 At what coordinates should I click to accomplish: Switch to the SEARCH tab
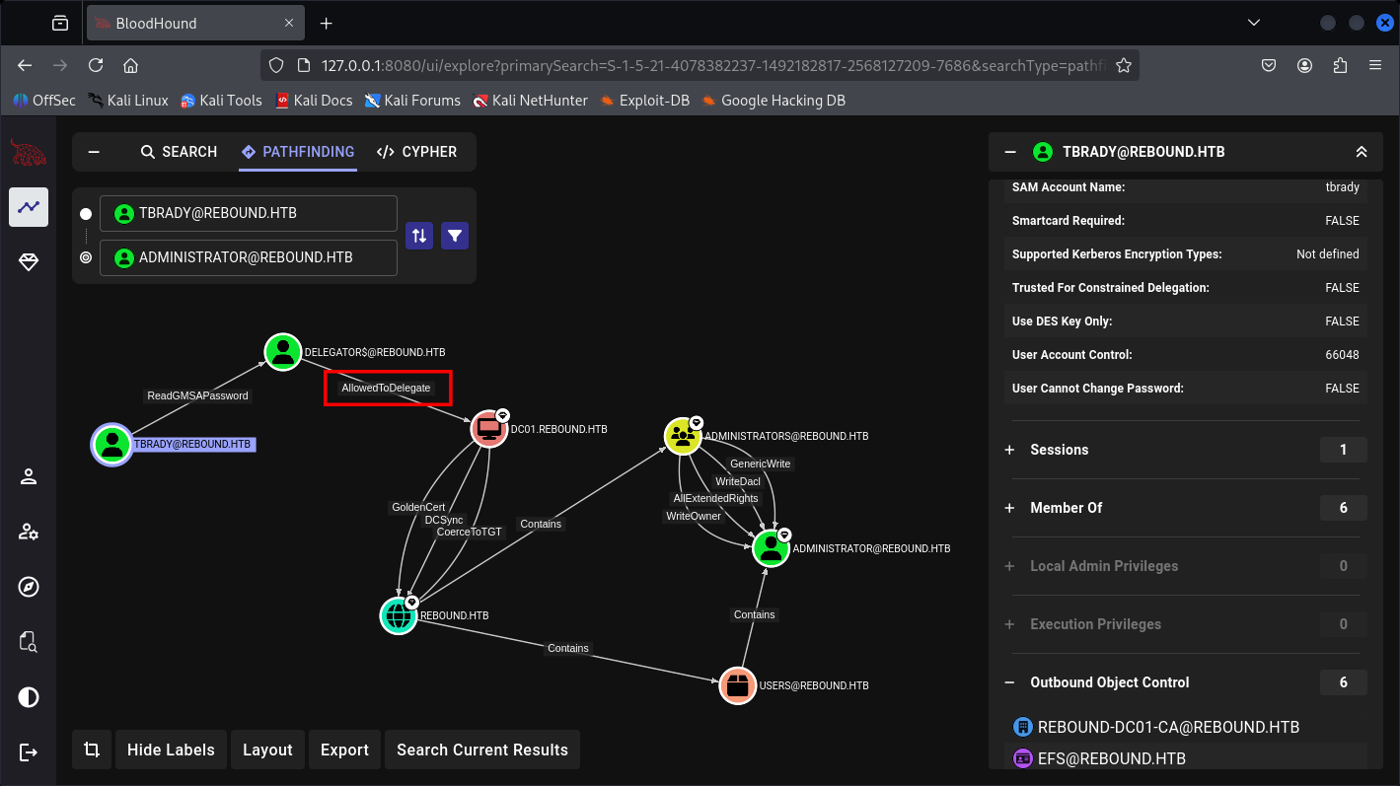click(179, 152)
